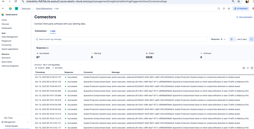
Task: Go back with browser back arrow
Action: tap(4, 1)
